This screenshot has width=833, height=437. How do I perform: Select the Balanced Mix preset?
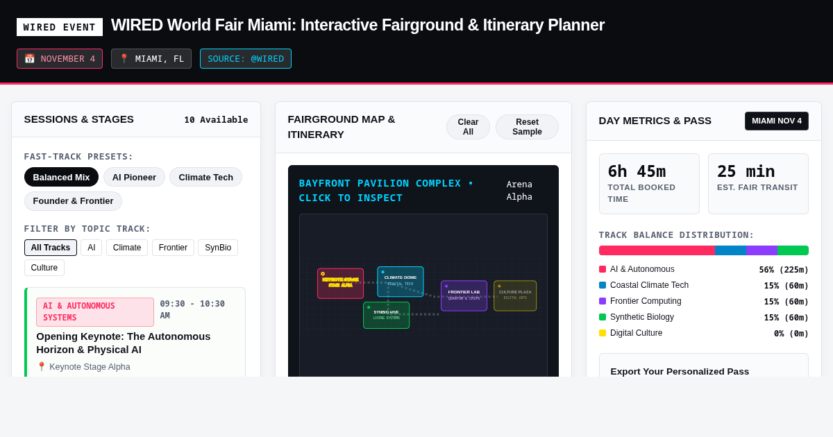point(61,177)
